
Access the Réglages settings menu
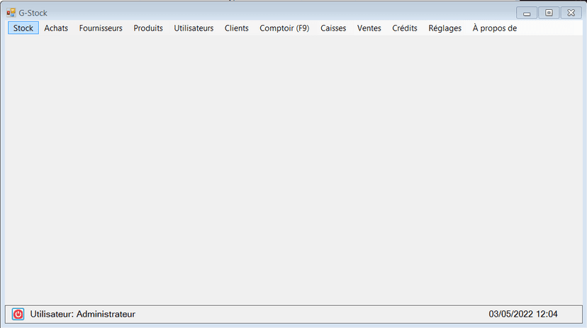pyautogui.click(x=445, y=28)
